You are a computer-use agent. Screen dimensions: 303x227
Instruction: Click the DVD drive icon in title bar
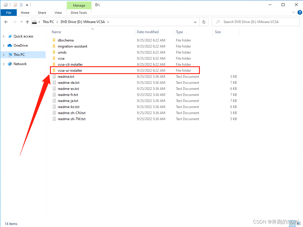pyautogui.click(x=6, y=5)
